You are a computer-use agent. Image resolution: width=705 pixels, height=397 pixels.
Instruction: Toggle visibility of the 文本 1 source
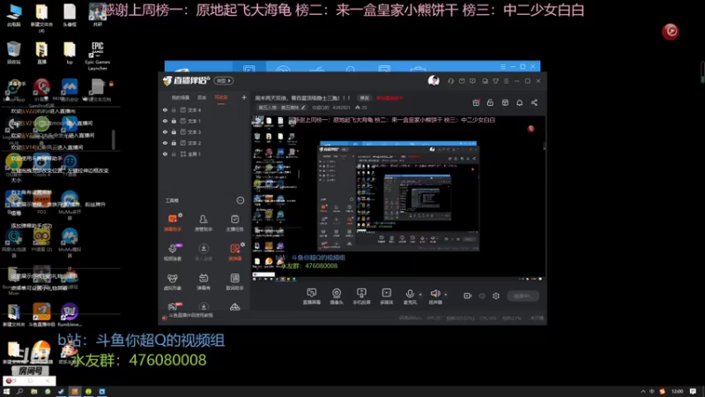165,121
